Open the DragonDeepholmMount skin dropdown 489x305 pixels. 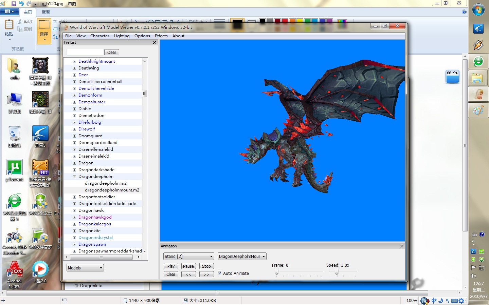point(242,256)
